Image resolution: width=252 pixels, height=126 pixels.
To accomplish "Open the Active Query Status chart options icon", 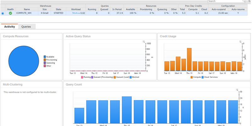I will 144,42.
